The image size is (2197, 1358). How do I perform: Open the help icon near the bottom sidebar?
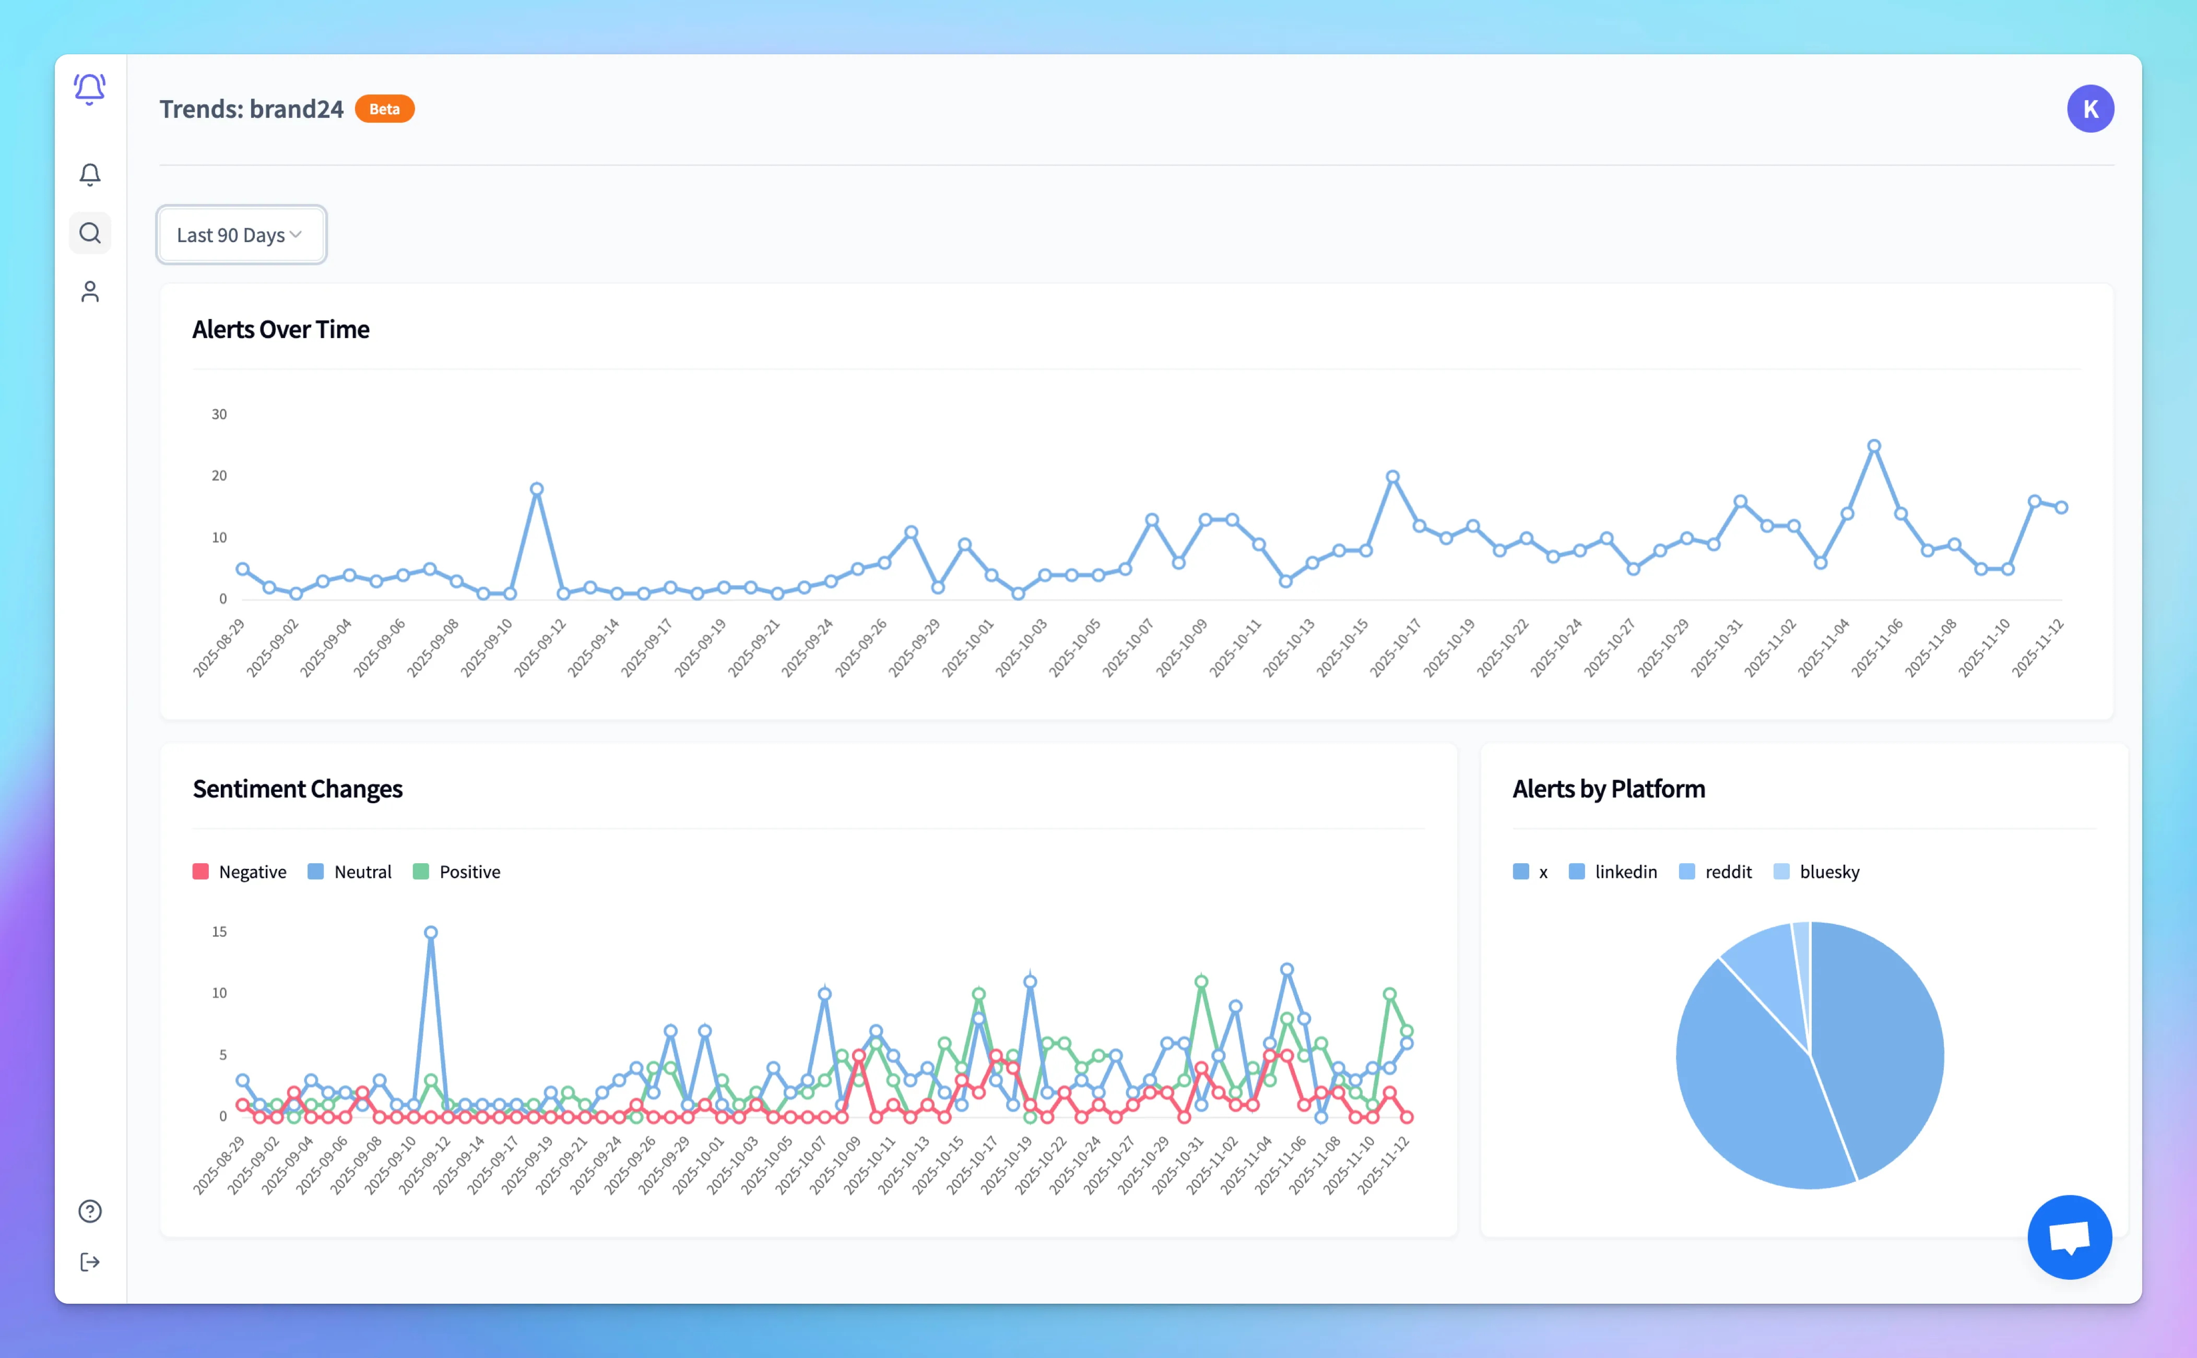tap(90, 1211)
